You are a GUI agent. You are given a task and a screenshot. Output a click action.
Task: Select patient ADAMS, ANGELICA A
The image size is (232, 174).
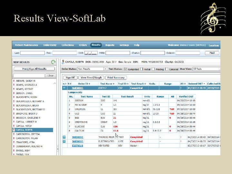[26, 85]
